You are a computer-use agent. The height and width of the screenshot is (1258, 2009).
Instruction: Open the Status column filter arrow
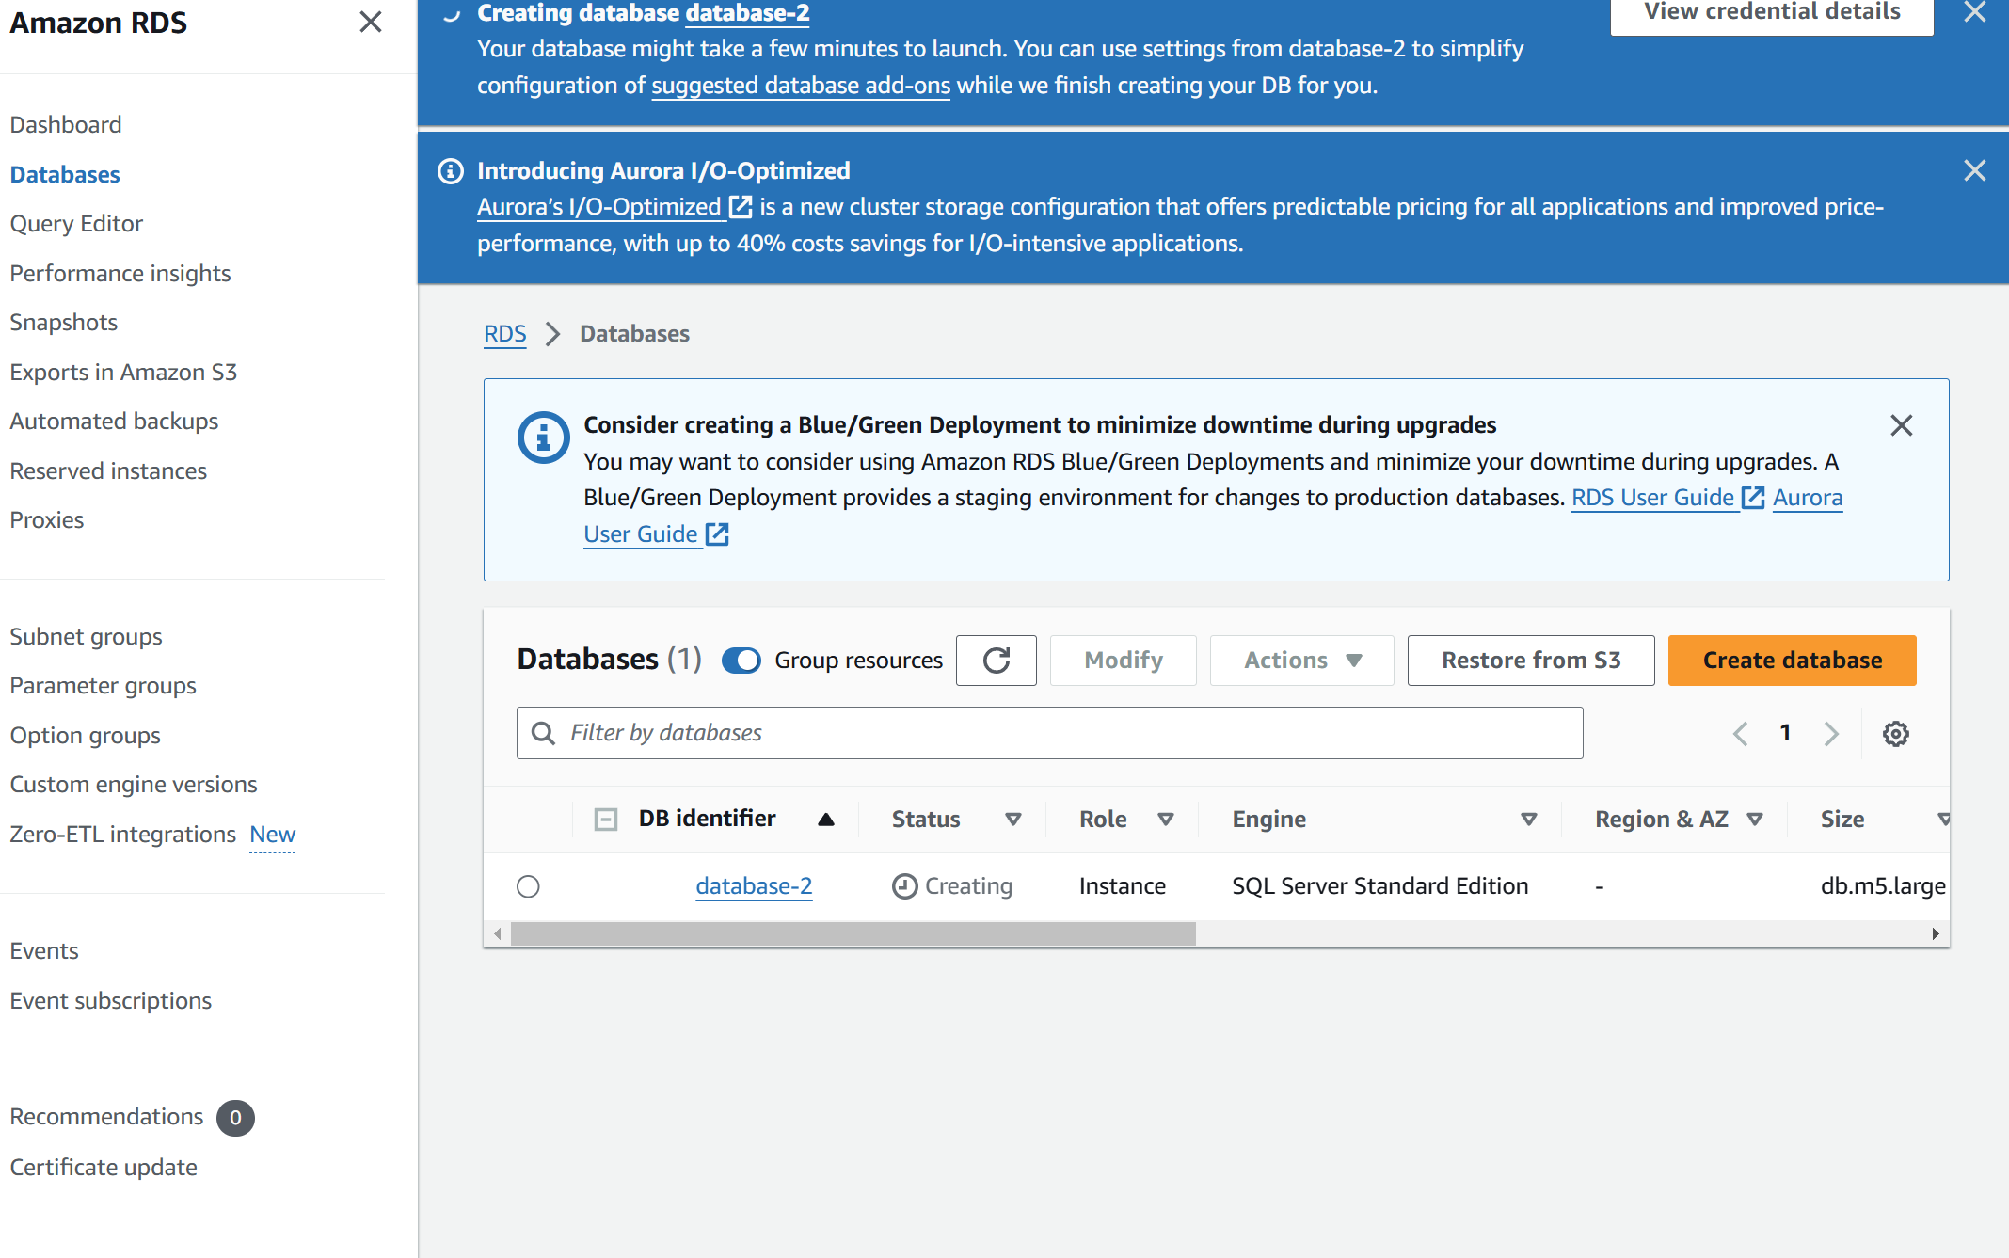[x=1013, y=820]
